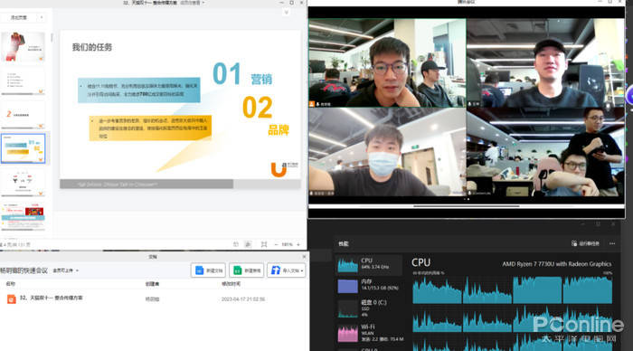
Task: Click the new document icon button
Action: point(208,270)
